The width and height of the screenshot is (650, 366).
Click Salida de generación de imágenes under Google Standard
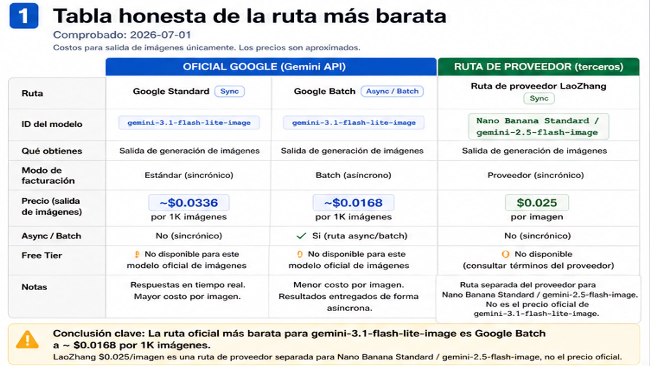190,151
